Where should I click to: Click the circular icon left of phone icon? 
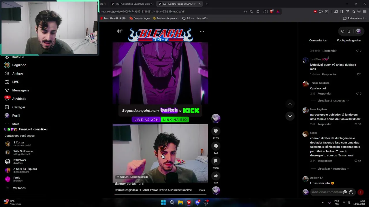tap(342, 31)
